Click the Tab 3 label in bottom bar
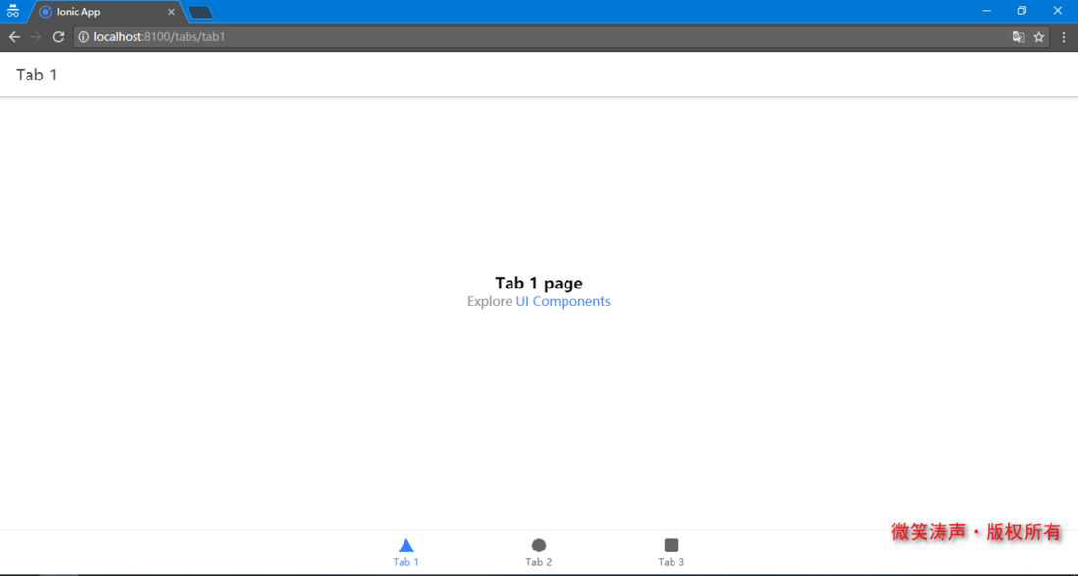 671,562
